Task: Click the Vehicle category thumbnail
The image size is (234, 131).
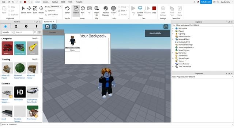Action: 7,48
